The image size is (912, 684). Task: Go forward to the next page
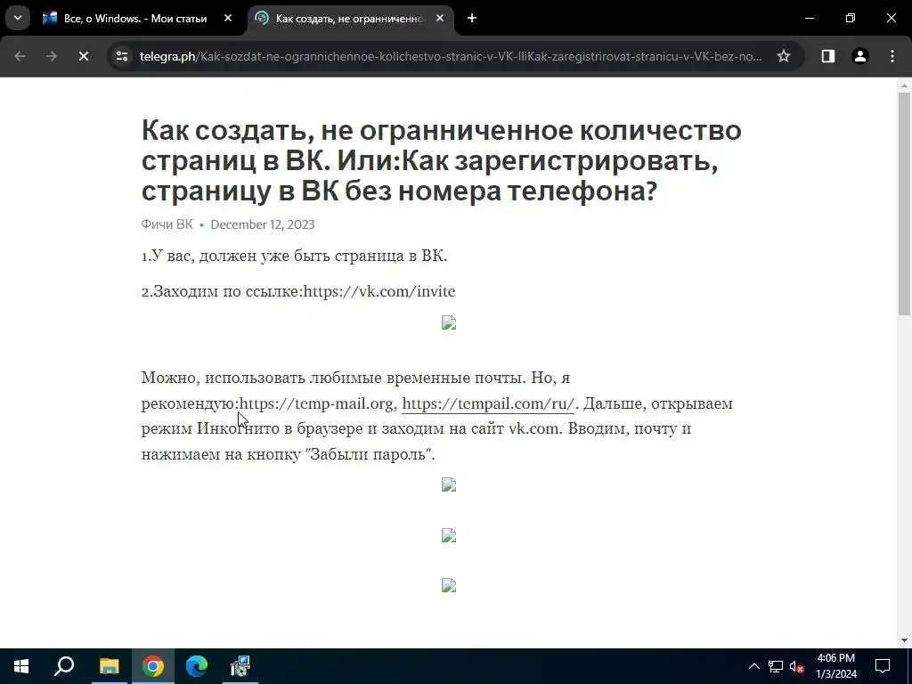[52, 56]
